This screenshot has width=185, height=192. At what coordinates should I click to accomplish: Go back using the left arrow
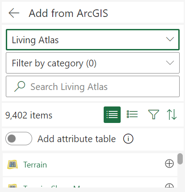[14, 13]
